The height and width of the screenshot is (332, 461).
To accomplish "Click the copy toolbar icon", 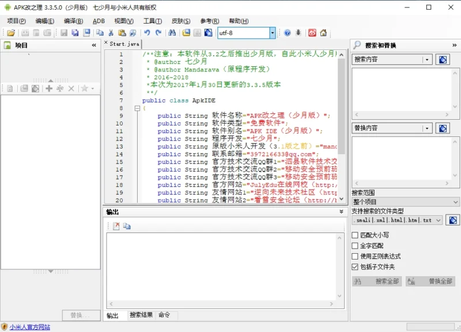I will pyautogui.click(x=100, y=33).
